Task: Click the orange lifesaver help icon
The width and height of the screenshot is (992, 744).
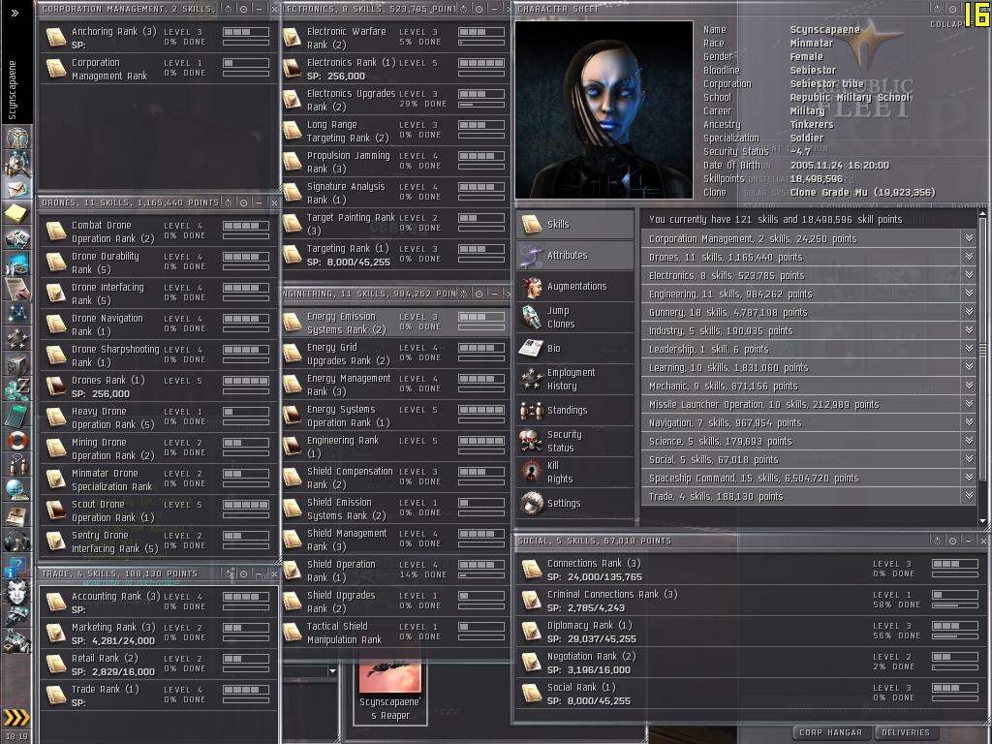Action: [17, 439]
